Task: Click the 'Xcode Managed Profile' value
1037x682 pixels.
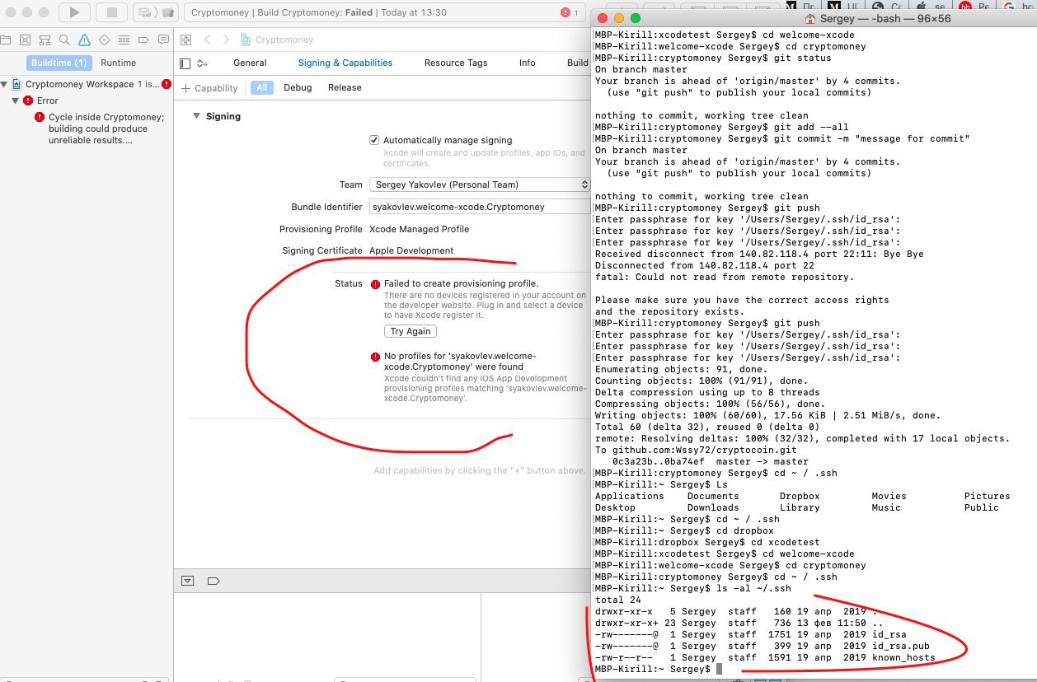Action: 420,229
